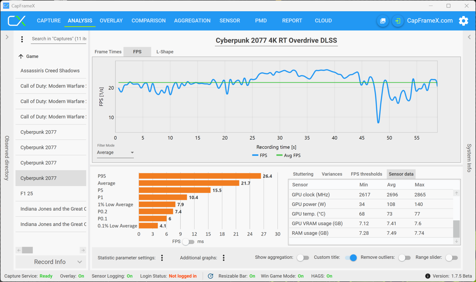Image resolution: width=476 pixels, height=282 pixels.
Task: Click the P95 bar in statistics chart
Action: [x=200, y=176]
